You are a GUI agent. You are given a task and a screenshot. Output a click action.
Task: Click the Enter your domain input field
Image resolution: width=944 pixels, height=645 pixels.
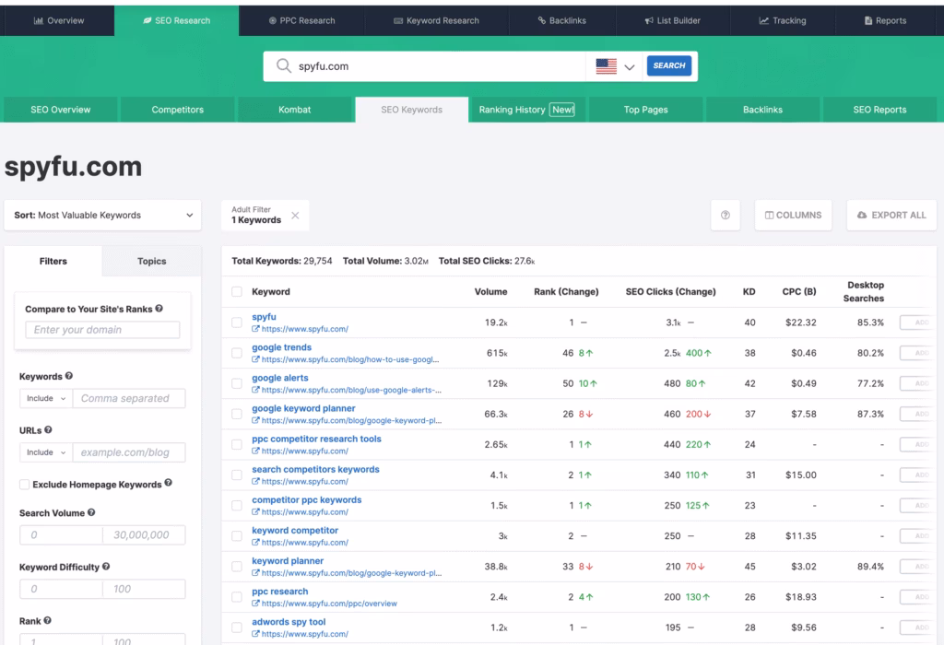(102, 329)
